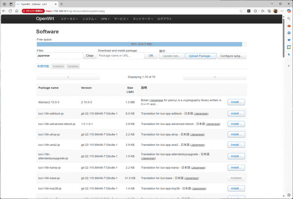Focus the Package name or URL field

pos(121,56)
